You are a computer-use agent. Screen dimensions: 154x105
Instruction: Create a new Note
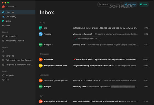144,4
